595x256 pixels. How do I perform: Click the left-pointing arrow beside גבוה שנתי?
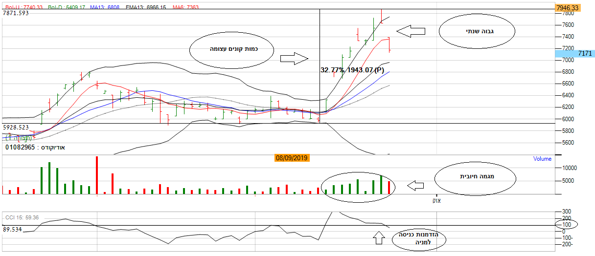point(411,32)
